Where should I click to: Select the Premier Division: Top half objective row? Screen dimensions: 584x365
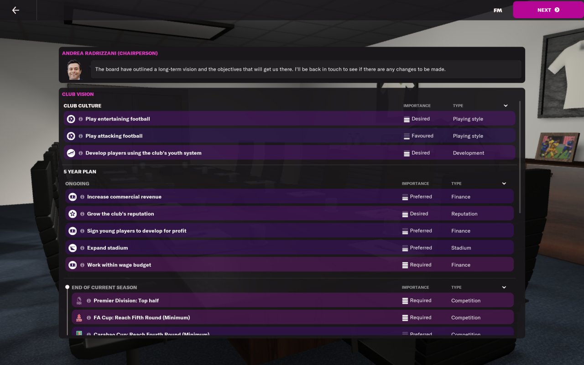[292, 301]
